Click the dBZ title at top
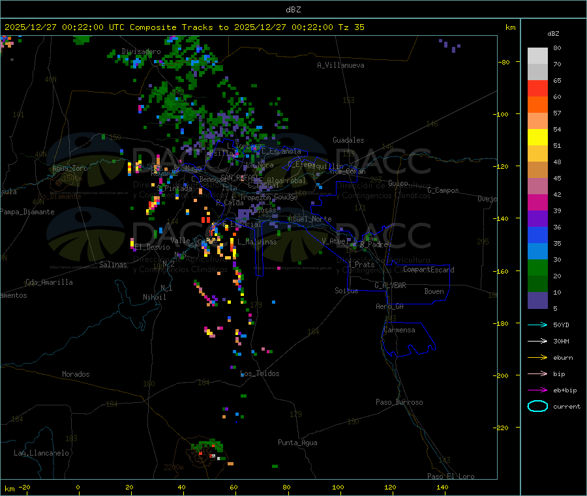587x496 pixels. pos(293,10)
